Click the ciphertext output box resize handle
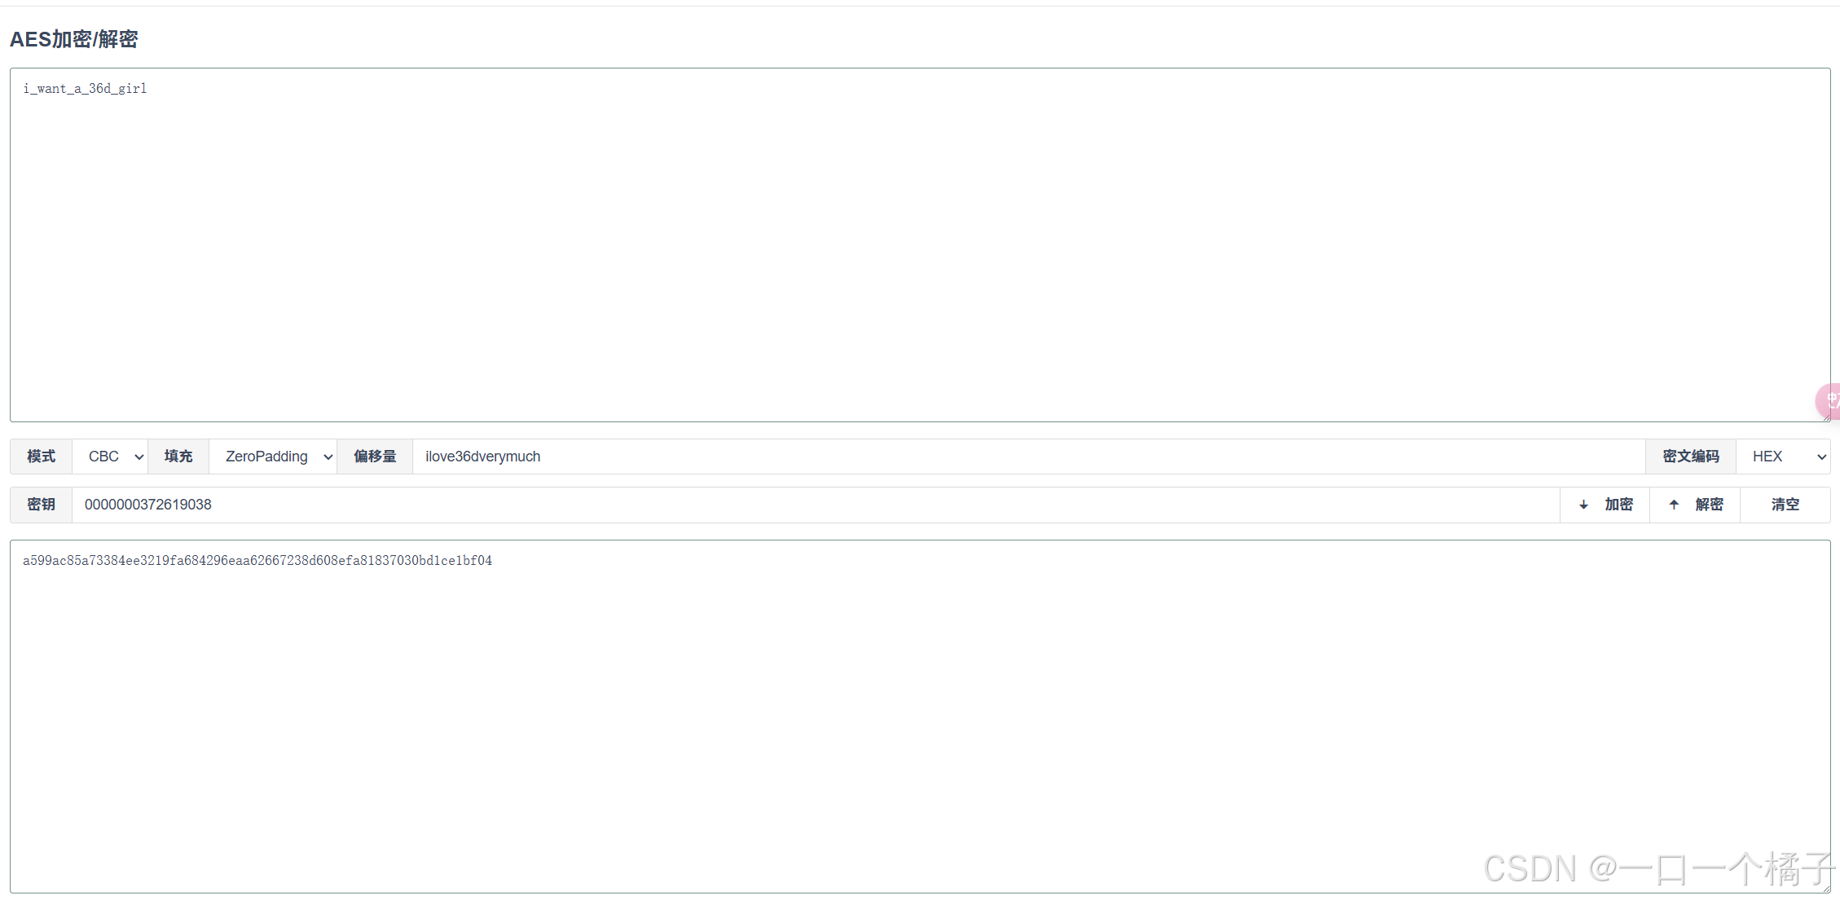Image resolution: width=1840 pixels, height=900 pixels. 1825,888
